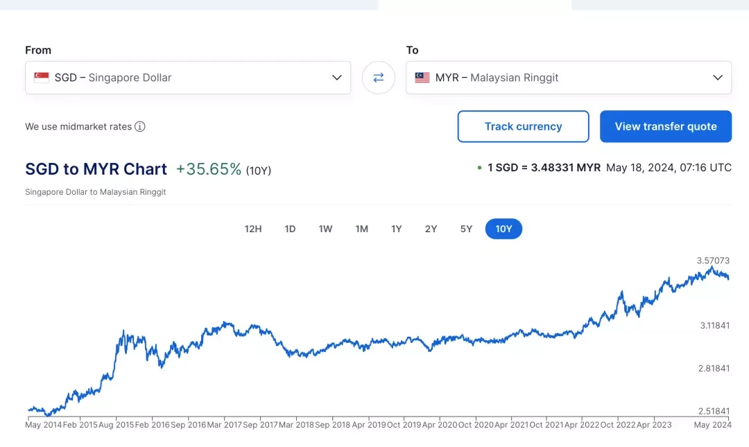Select the 1D chart range
This screenshot has width=749, height=447.
290,229
